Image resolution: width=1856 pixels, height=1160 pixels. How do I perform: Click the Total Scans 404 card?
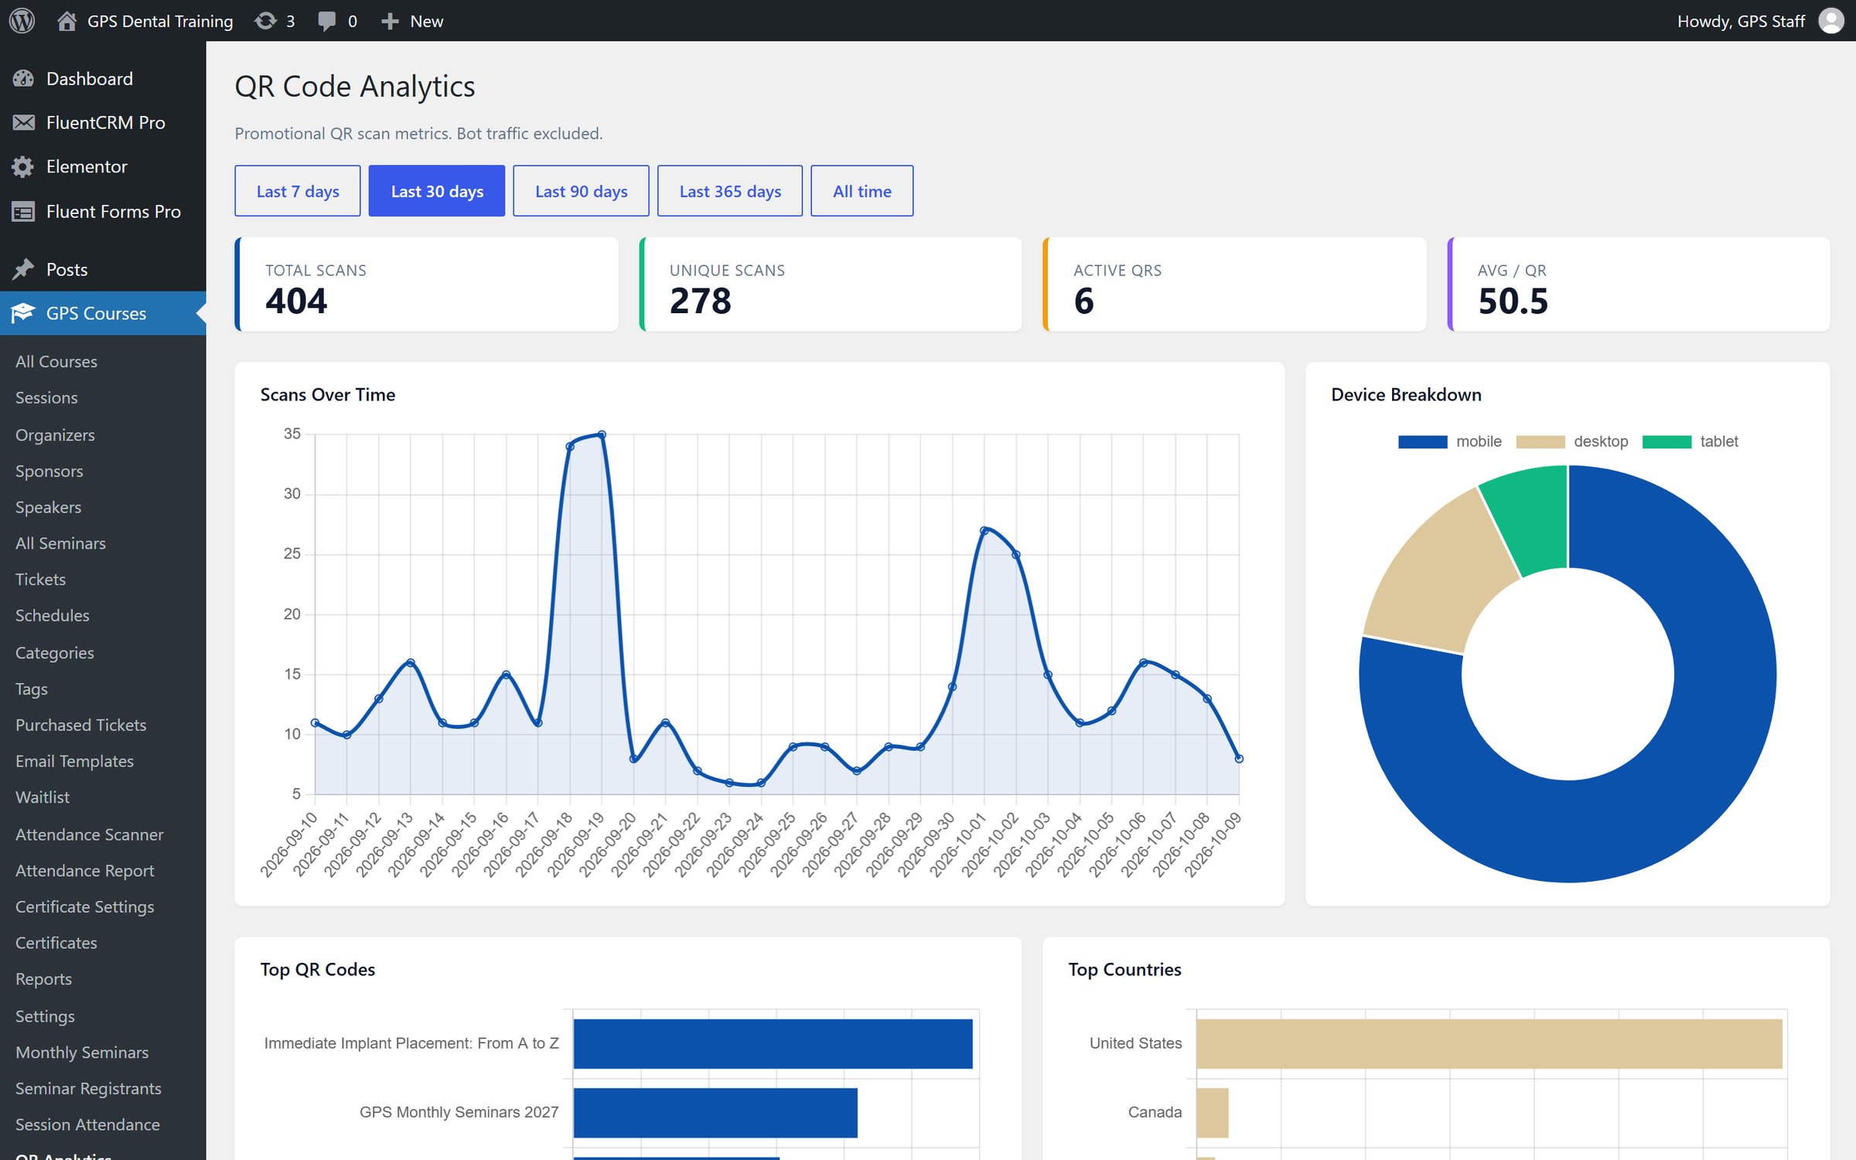(x=427, y=285)
